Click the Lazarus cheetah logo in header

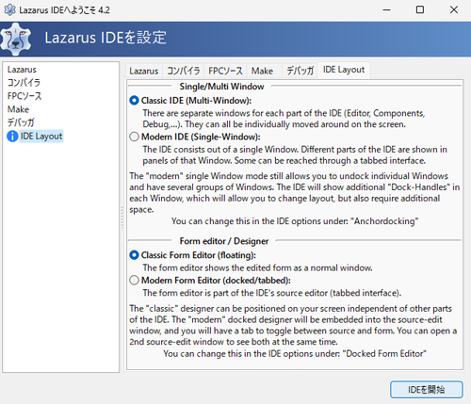pyautogui.click(x=16, y=40)
